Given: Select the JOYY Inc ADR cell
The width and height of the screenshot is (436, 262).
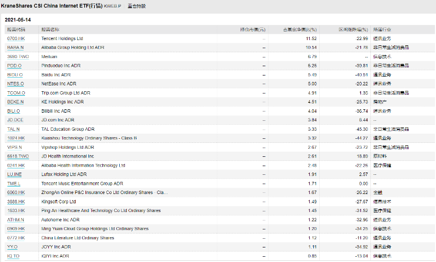Looking at the screenshot, I should [x=56, y=247].
